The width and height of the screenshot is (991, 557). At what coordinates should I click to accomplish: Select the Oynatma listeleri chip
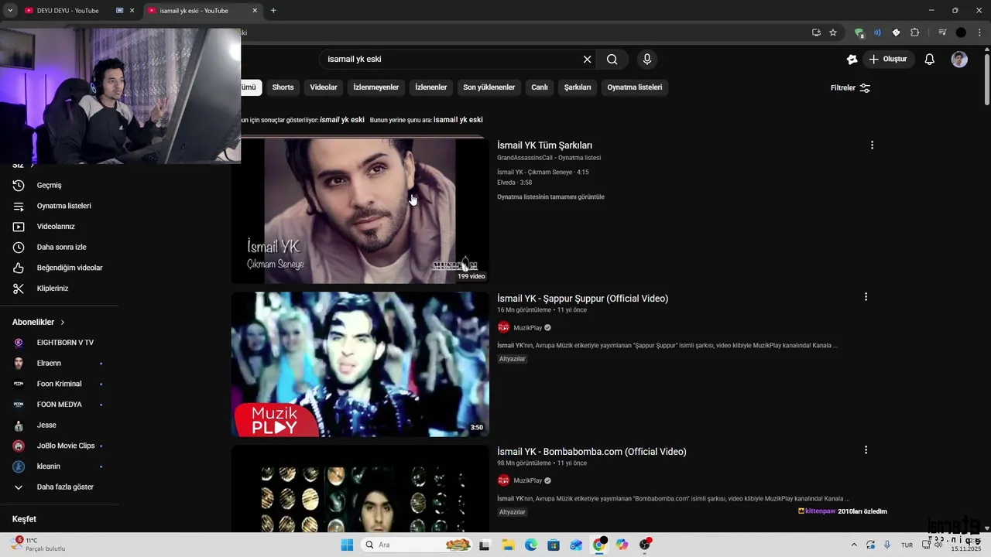635,87
